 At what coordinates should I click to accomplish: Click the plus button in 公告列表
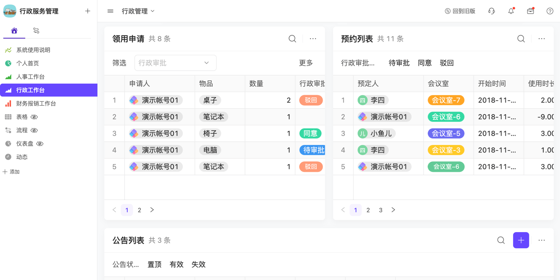click(521, 240)
